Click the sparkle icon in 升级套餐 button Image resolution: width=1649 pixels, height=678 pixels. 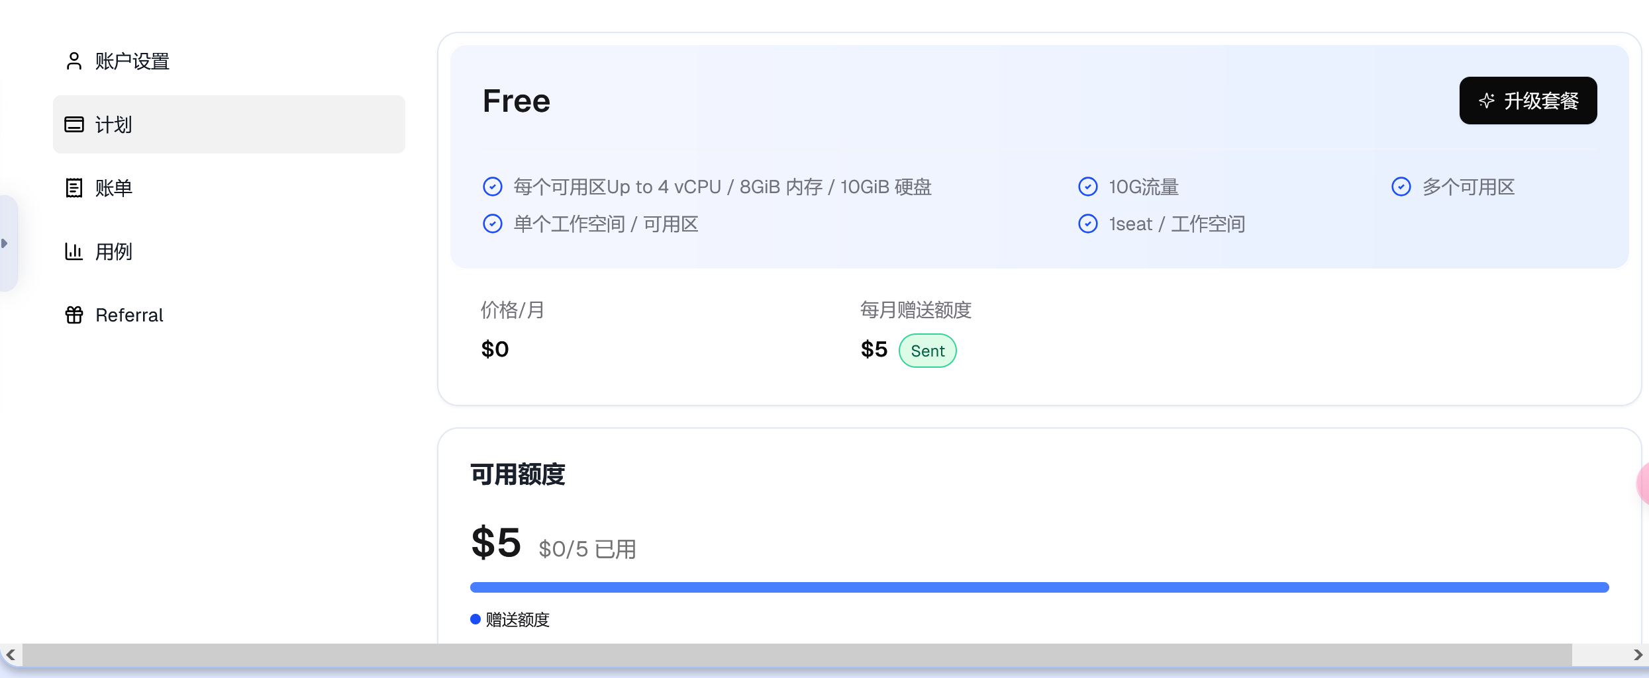click(1487, 101)
